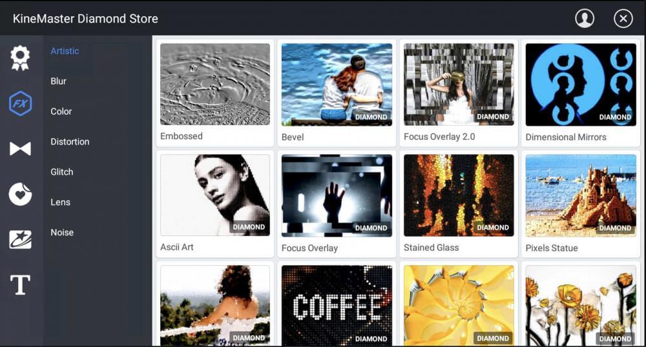Select the Artistic effects category
Screen dimensions: 646x347
(65, 51)
